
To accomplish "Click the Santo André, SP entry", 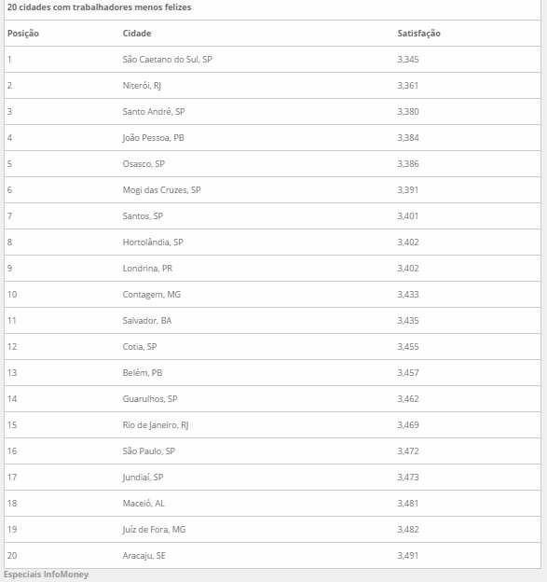I will point(154,112).
